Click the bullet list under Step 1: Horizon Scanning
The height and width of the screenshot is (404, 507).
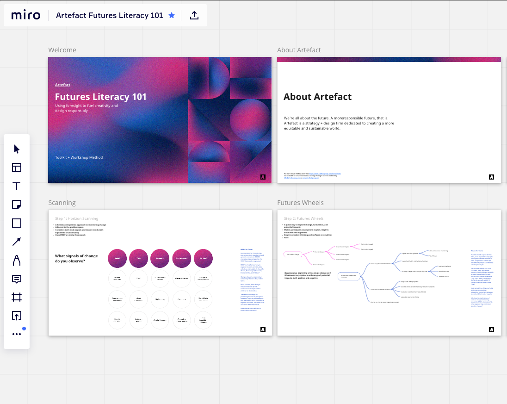[80, 230]
